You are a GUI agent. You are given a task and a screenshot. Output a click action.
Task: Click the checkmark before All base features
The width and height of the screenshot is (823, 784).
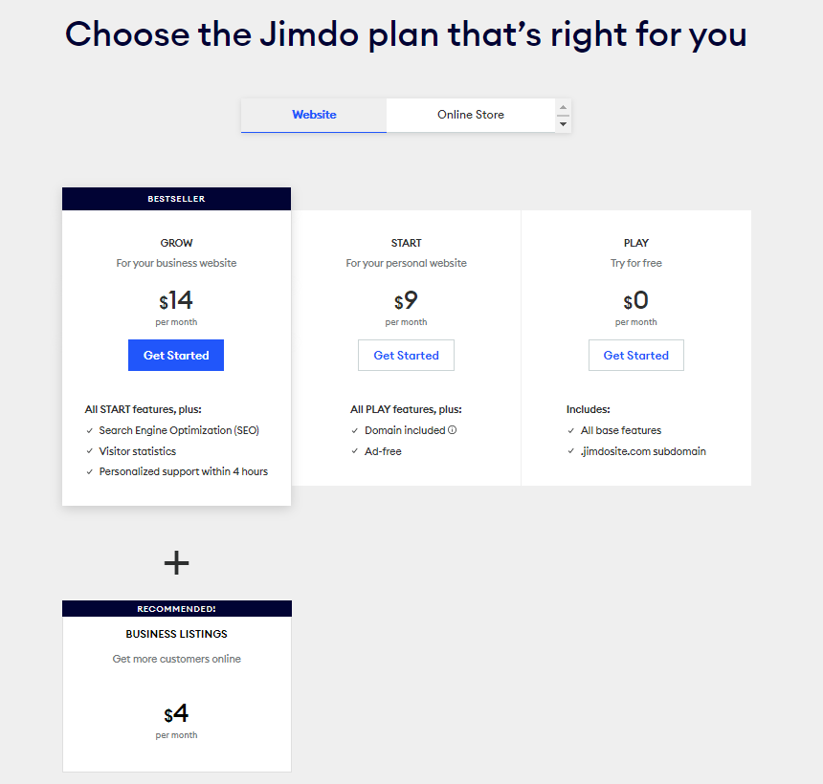pyautogui.click(x=571, y=431)
